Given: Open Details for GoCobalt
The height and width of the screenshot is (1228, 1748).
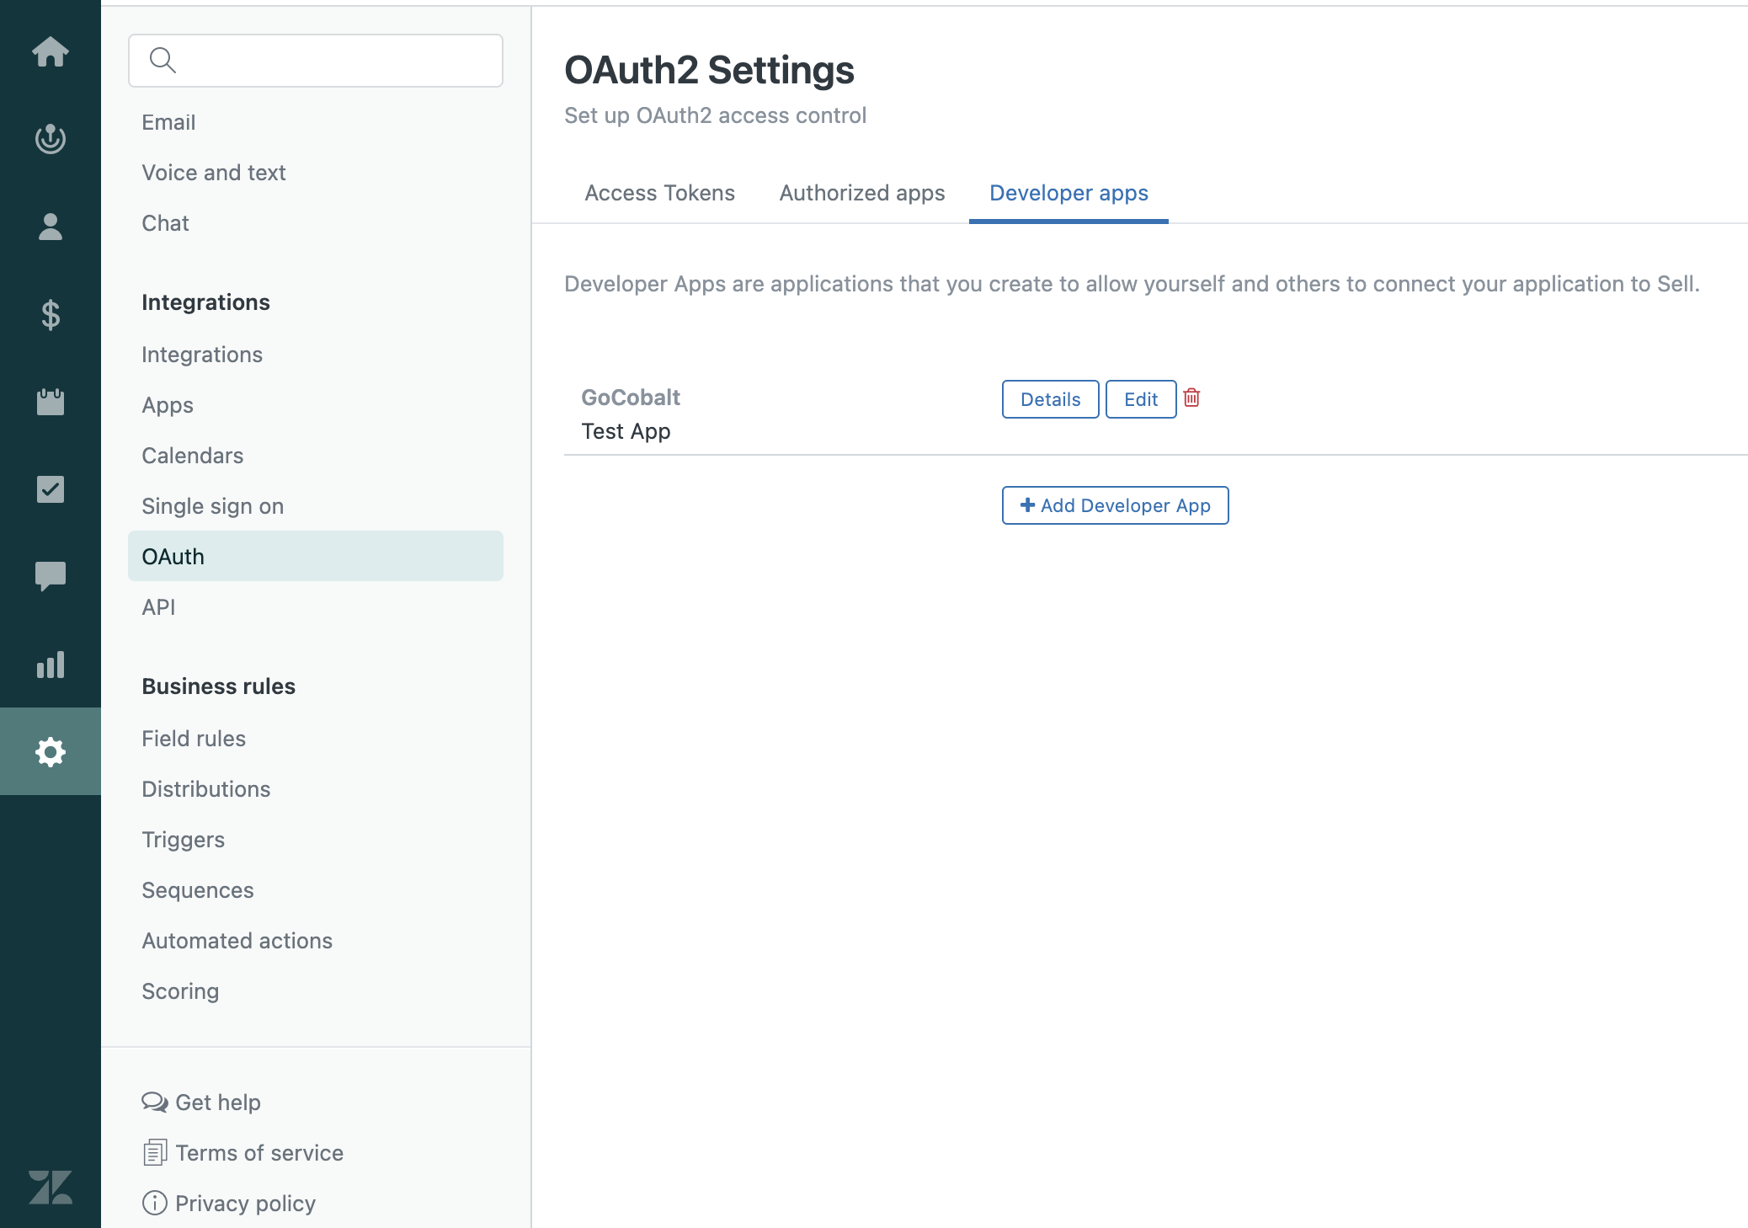Looking at the screenshot, I should click(1049, 398).
